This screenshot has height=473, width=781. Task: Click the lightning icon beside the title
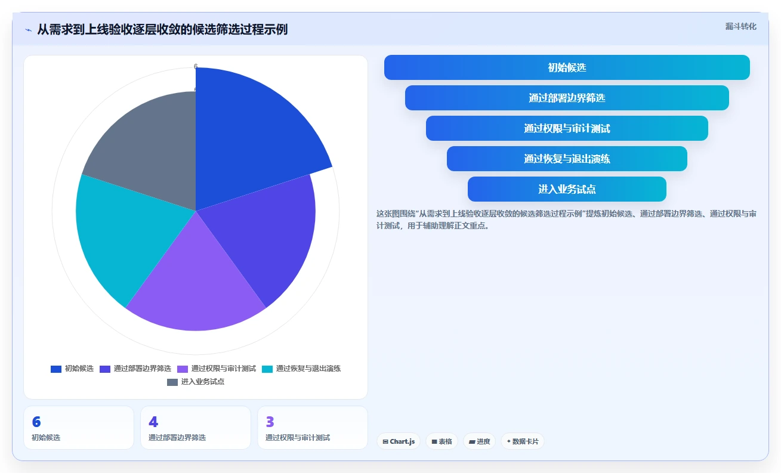(x=28, y=30)
